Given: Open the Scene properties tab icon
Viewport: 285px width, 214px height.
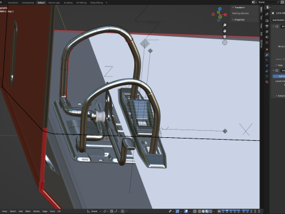Looking at the screenshot, I should click(267, 37).
